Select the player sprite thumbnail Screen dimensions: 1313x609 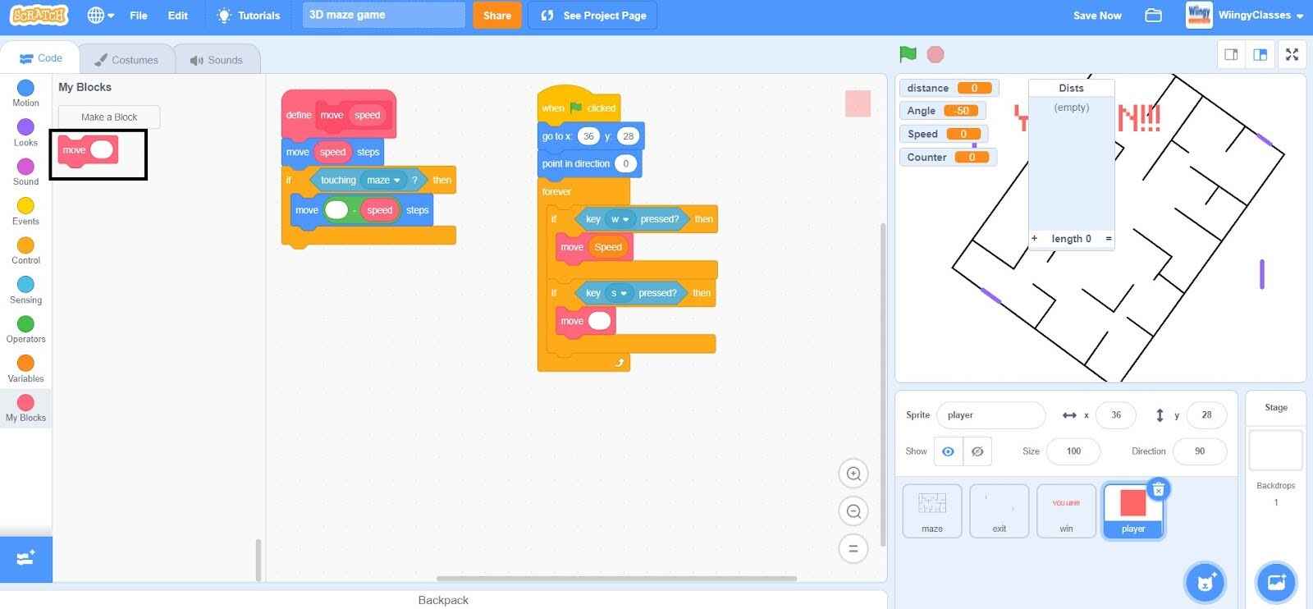[1133, 511]
